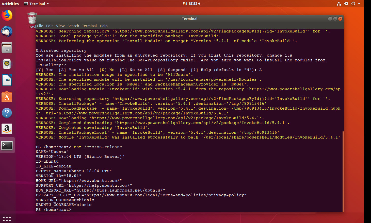Open the volume control in the top bar
This screenshot has height=223, width=371.
click(x=346, y=4)
